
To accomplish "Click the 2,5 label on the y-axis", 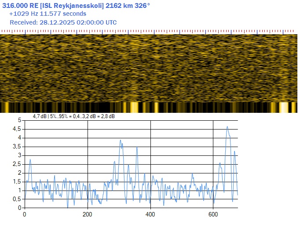I will tap(17, 164).
